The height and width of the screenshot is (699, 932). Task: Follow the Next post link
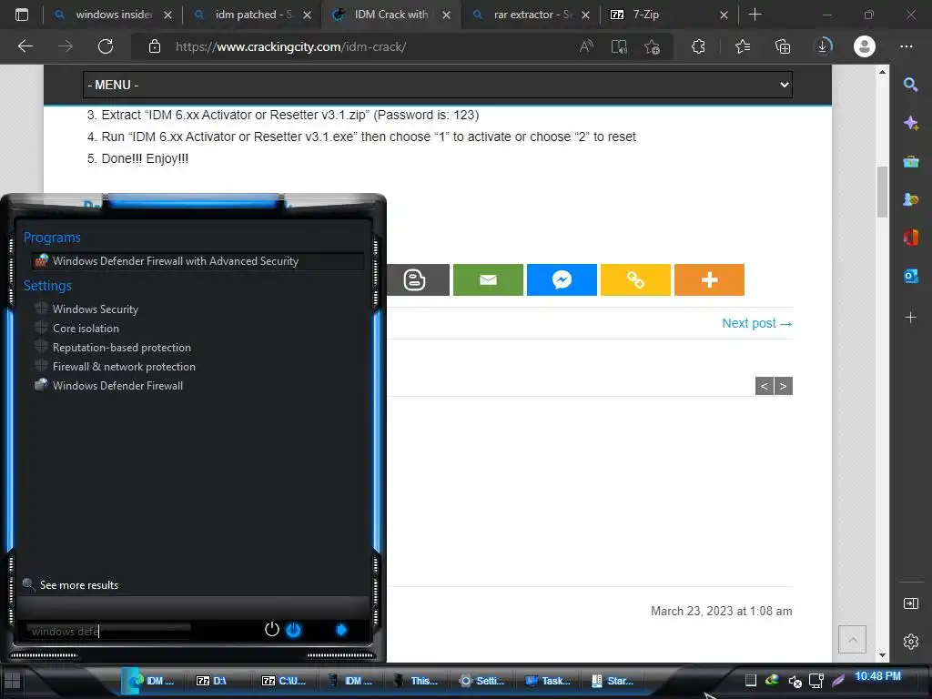(x=756, y=323)
